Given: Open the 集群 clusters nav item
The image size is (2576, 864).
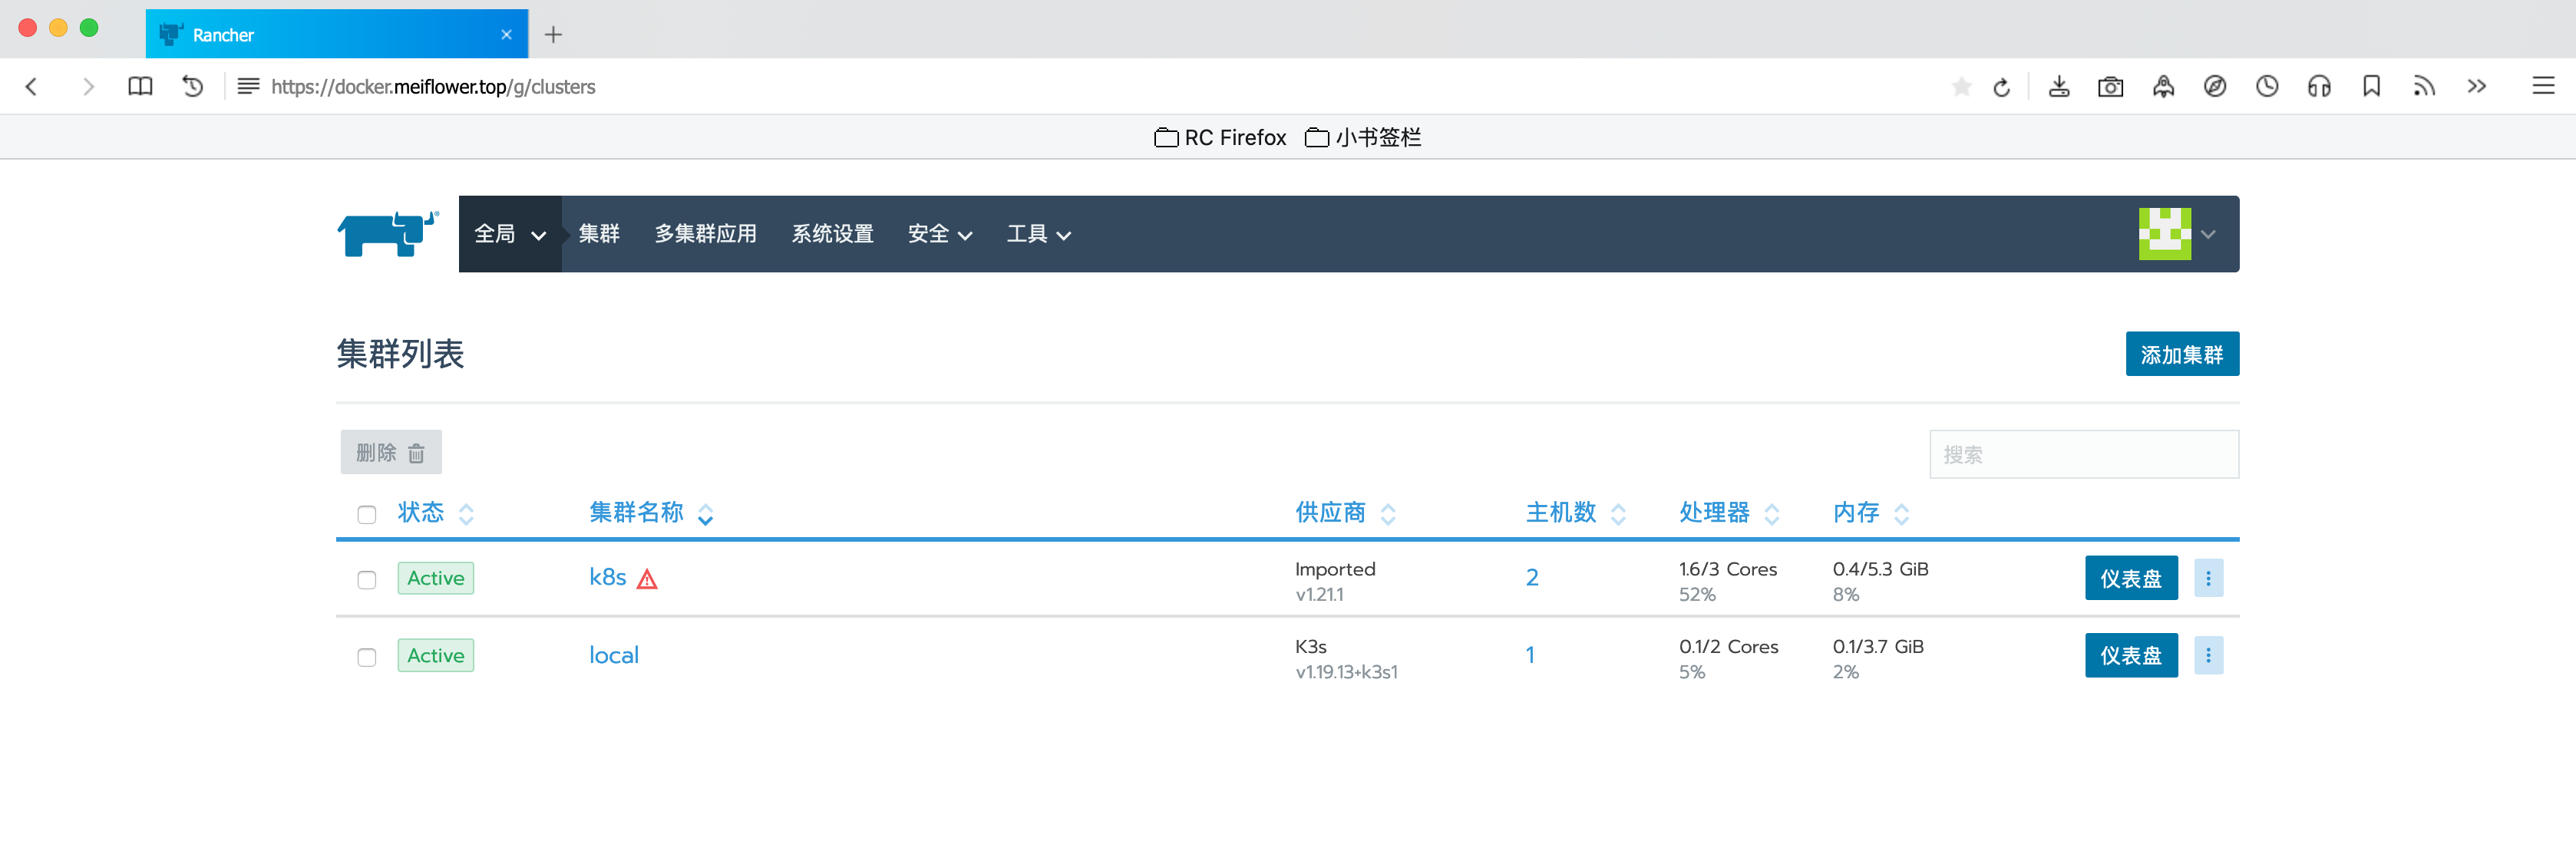Looking at the screenshot, I should 599,234.
